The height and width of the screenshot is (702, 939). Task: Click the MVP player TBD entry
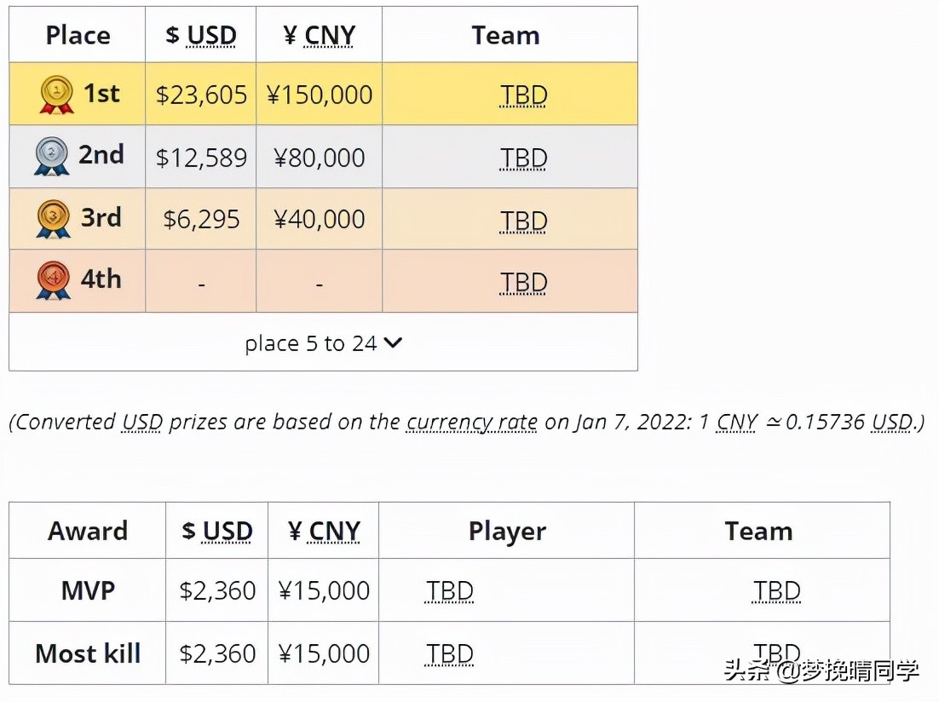449,591
